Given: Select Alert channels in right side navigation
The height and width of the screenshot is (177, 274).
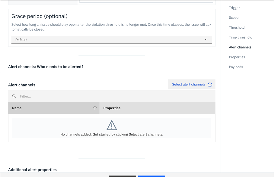Looking at the screenshot, I should pyautogui.click(x=240, y=47).
